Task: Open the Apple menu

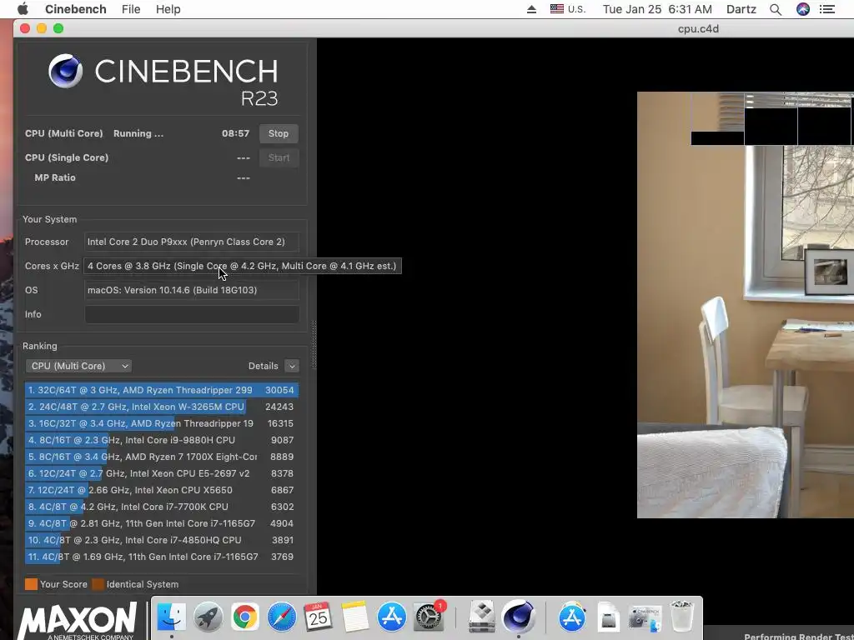Action: [23, 9]
